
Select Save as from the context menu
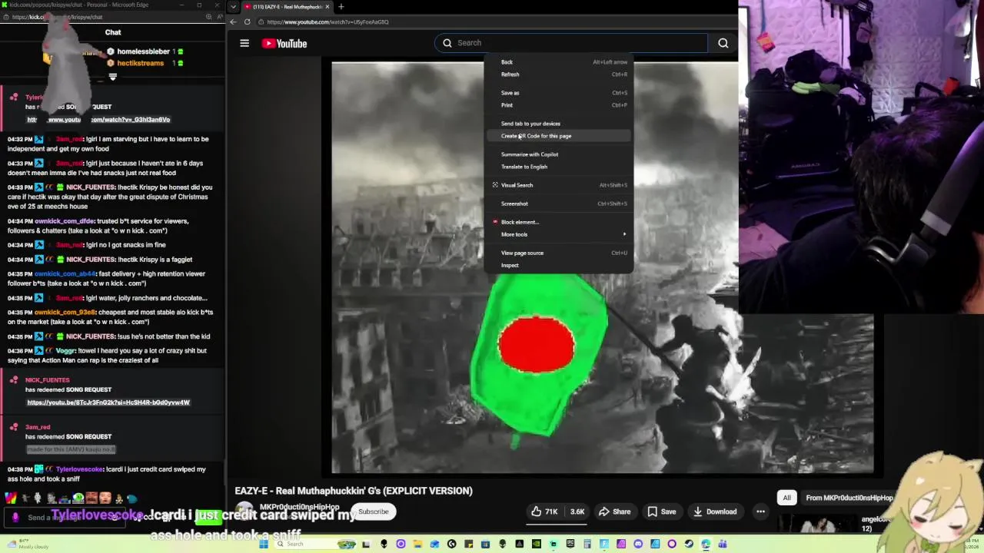559,93
